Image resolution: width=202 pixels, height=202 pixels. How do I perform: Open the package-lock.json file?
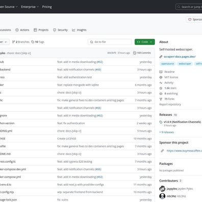point(8,200)
